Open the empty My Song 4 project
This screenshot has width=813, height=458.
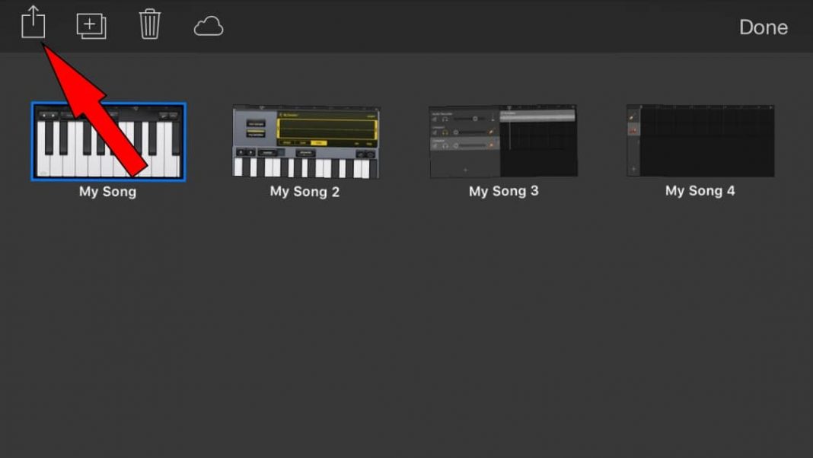[x=700, y=141]
